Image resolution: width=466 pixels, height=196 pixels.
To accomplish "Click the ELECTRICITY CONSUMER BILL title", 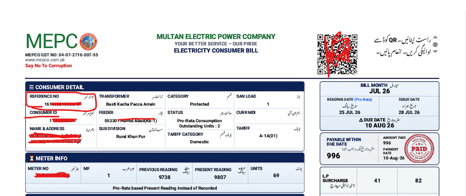I will 216,51.
